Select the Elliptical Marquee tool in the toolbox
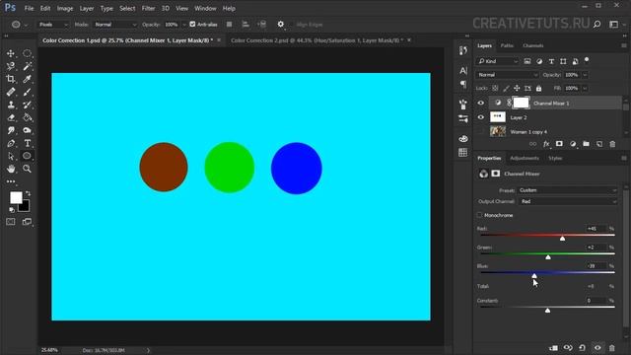This screenshot has height=355, width=631. click(x=27, y=53)
